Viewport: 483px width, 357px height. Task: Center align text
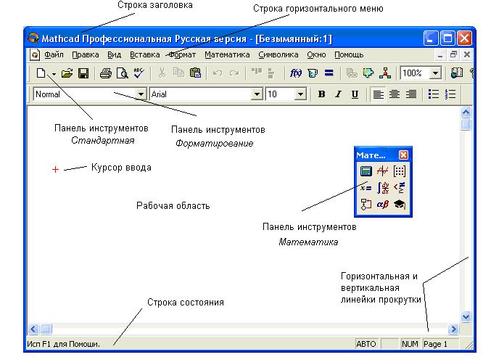(x=395, y=94)
